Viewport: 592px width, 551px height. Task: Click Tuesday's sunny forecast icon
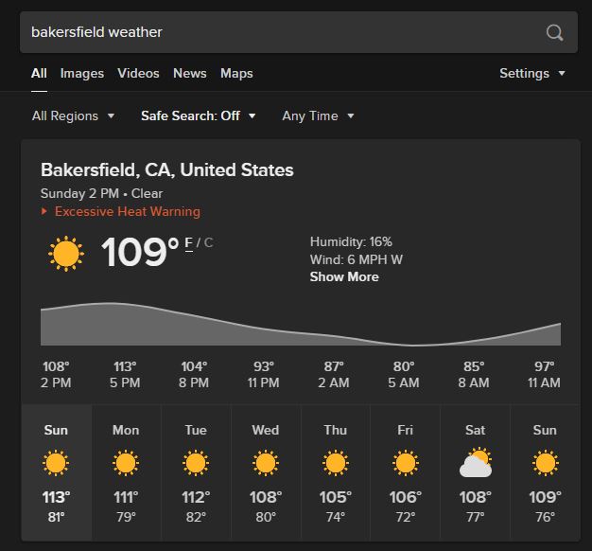click(196, 463)
